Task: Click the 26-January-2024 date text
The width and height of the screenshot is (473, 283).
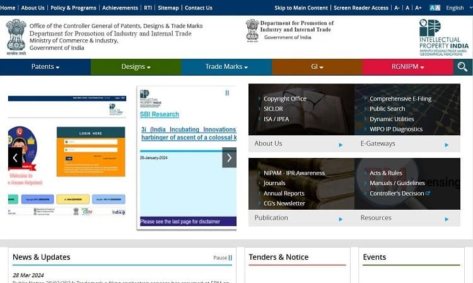Action: (x=153, y=158)
